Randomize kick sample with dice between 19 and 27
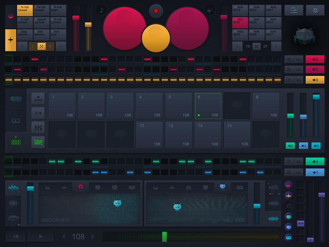This screenshot has height=247, width=329. pyautogui.click(x=256, y=46)
